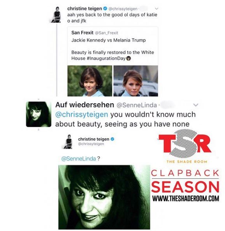Click the Auf wiedersehen display name
The height and width of the screenshot is (231, 225).
coord(84,105)
